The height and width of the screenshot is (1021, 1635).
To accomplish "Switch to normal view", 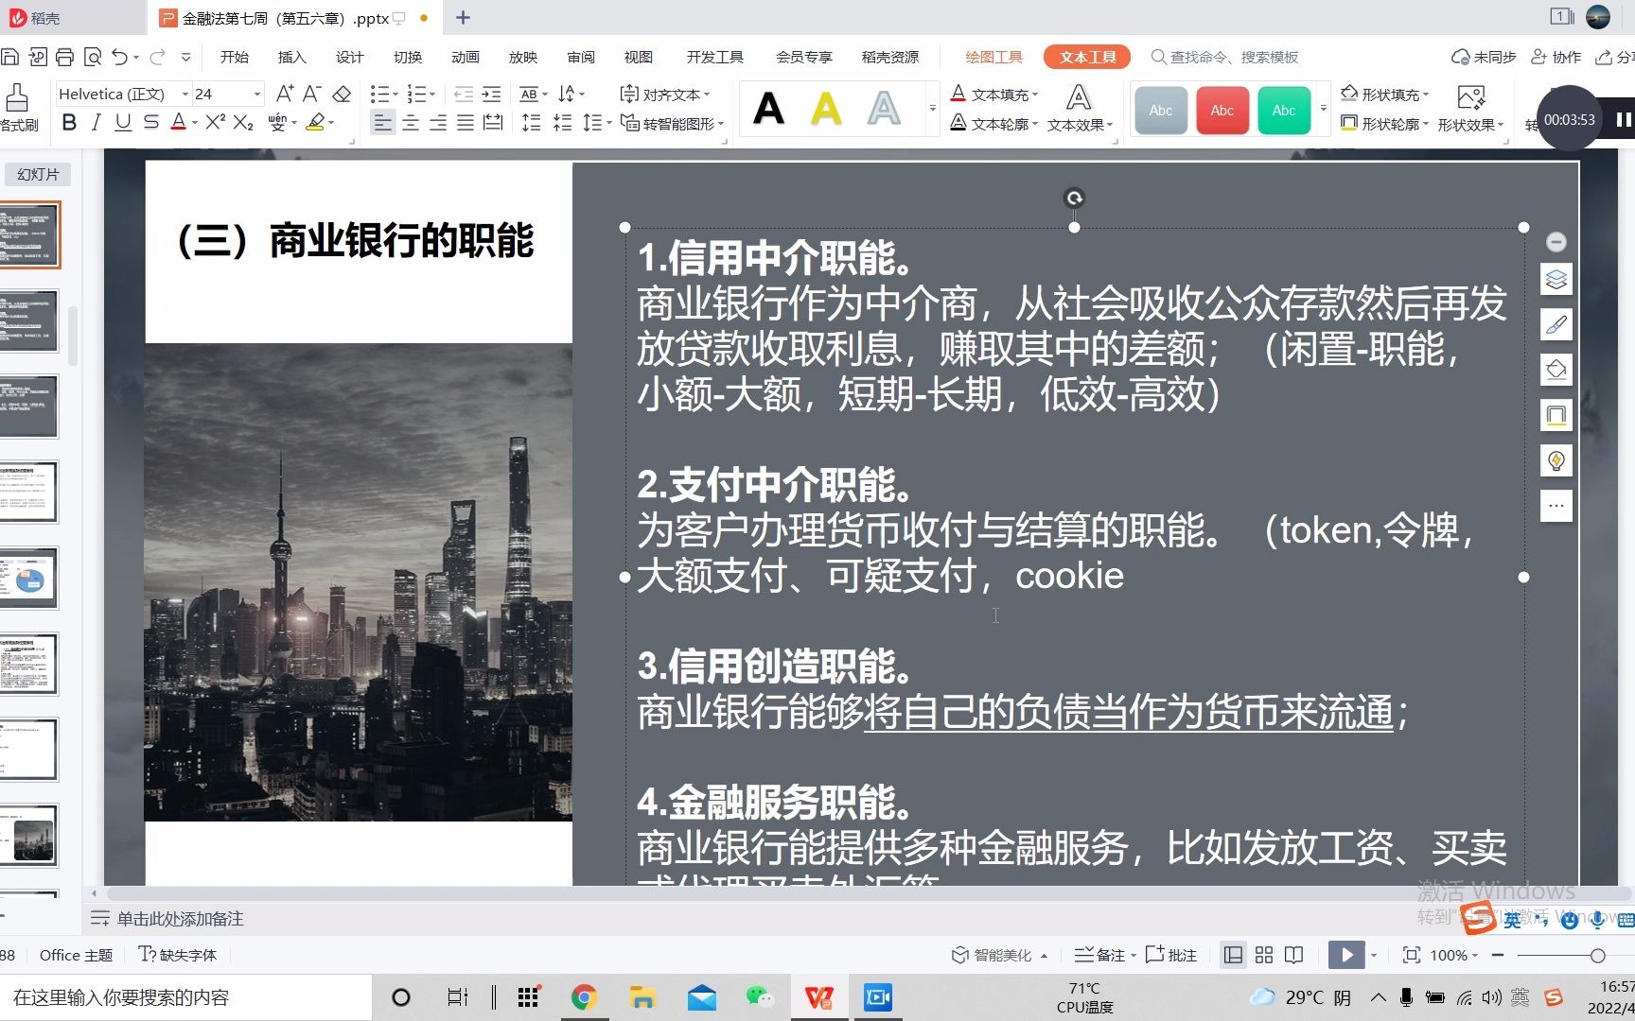I will (1233, 955).
